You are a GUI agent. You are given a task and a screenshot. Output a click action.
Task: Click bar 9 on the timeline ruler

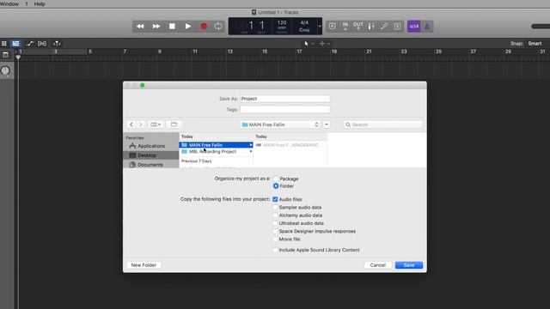tap(160, 51)
